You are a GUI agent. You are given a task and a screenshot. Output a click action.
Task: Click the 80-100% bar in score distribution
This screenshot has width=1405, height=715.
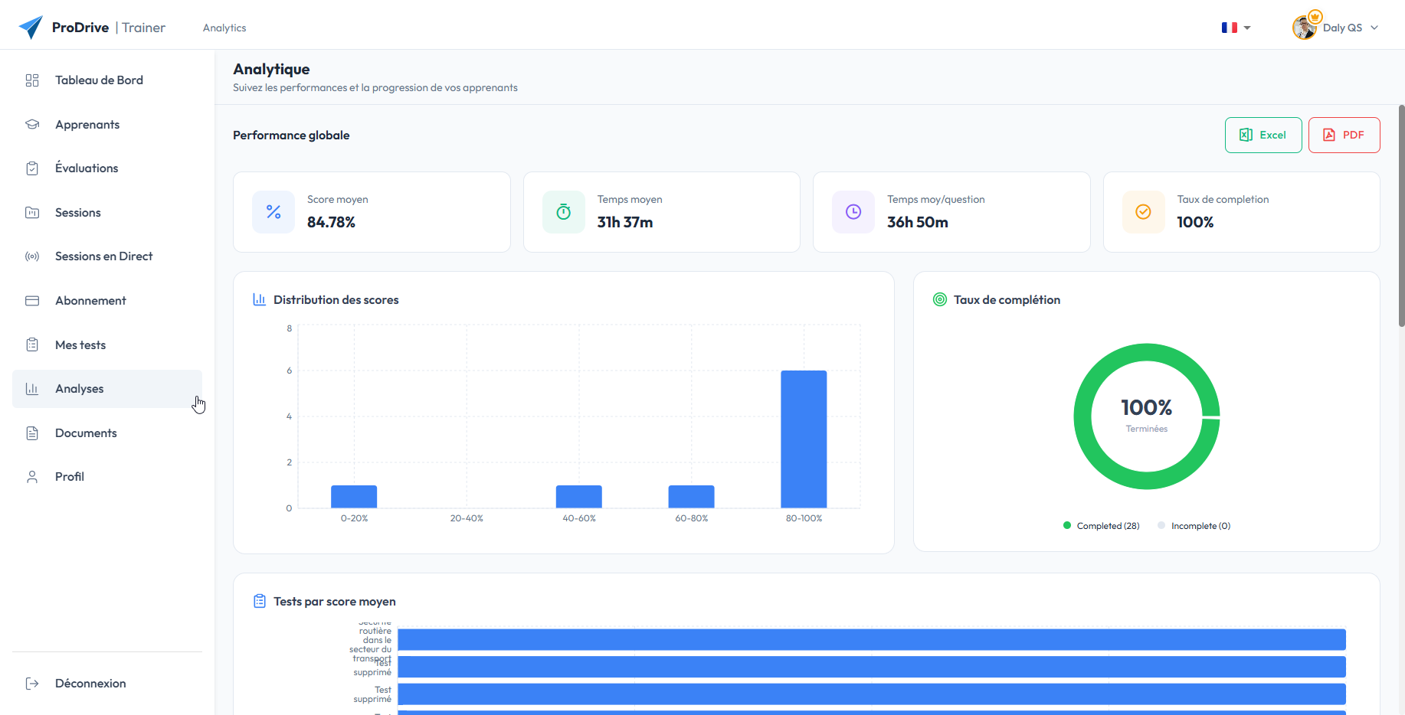pyautogui.click(x=804, y=439)
